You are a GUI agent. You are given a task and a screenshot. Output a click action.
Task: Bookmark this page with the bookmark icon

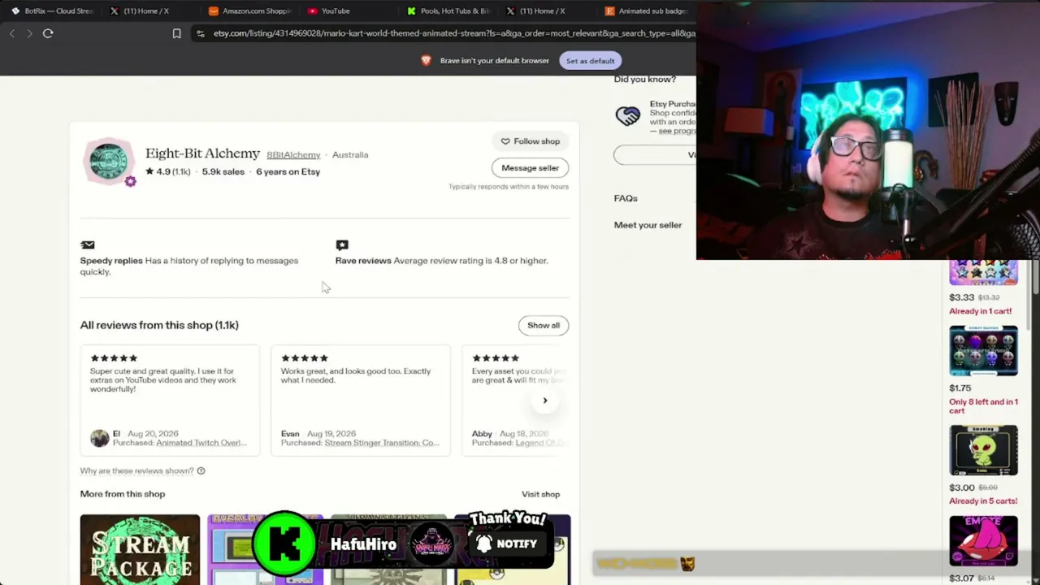(x=176, y=33)
